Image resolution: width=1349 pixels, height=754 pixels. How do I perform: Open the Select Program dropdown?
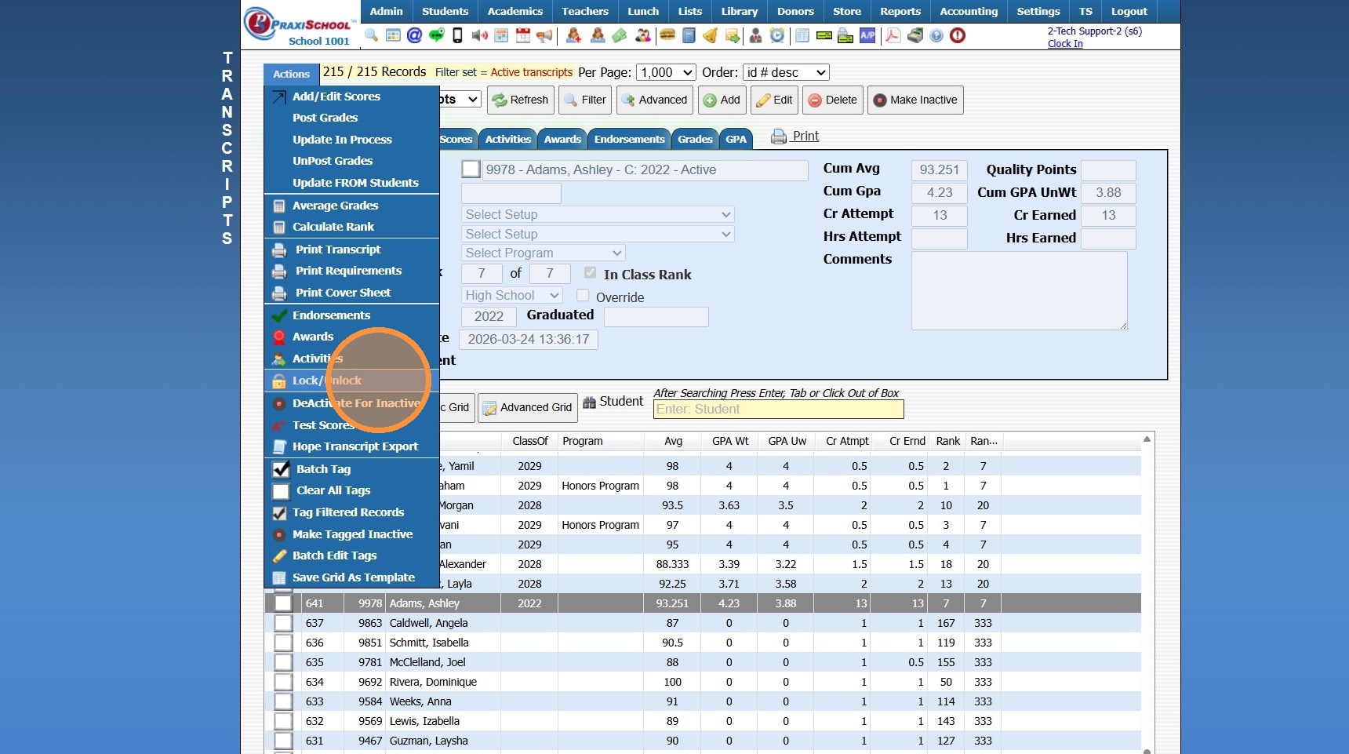tap(543, 253)
